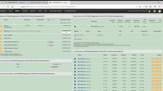Click the Estimated Value column header

(65, 20)
